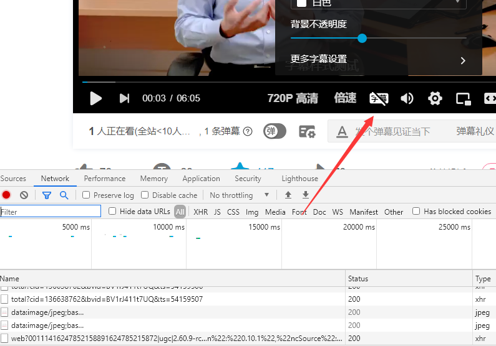Open the Application tab
The height and width of the screenshot is (346, 496).
[x=201, y=179]
